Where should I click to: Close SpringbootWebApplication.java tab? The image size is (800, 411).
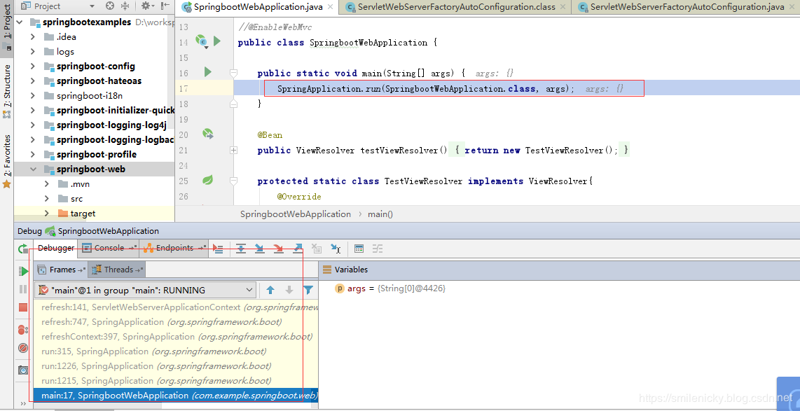click(x=330, y=7)
